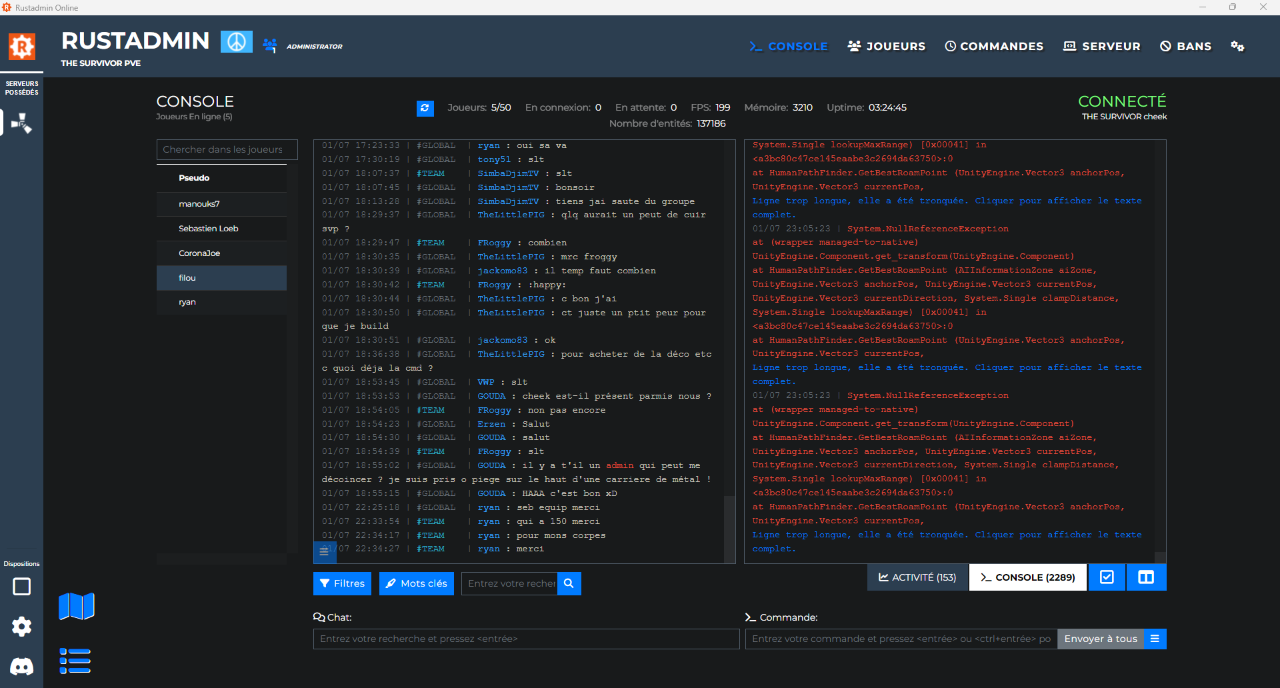This screenshot has height=688, width=1280.
Task: Toggle the single layout square under Dispositions
Action: [x=21, y=587]
